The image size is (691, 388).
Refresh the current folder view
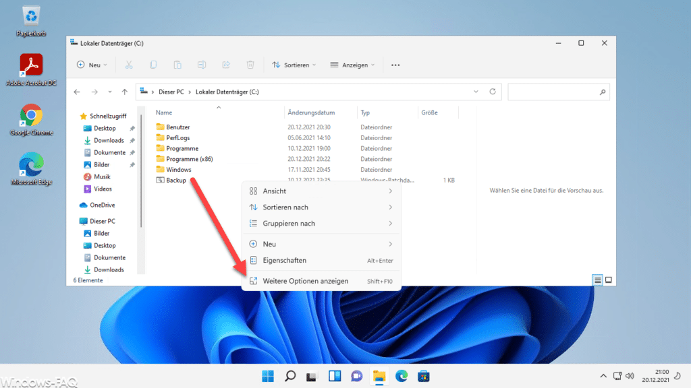(493, 92)
